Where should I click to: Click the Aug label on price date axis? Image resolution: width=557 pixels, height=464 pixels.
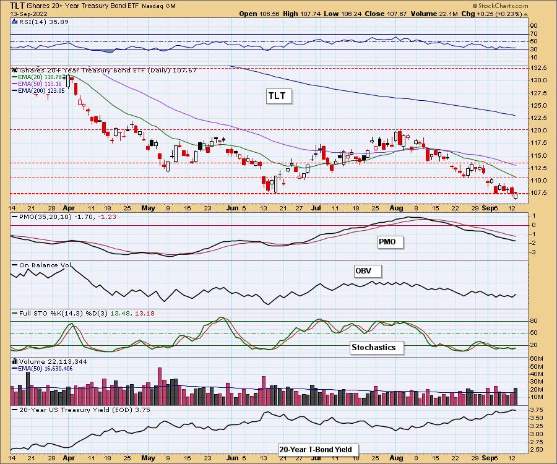coord(396,208)
